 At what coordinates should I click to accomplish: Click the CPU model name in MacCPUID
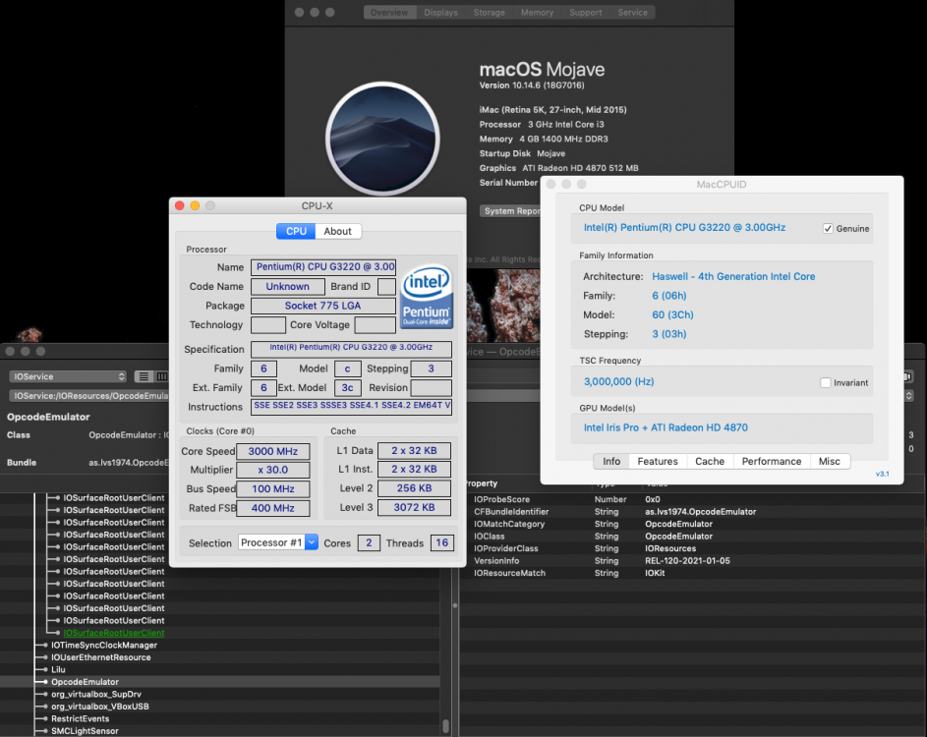pos(684,228)
